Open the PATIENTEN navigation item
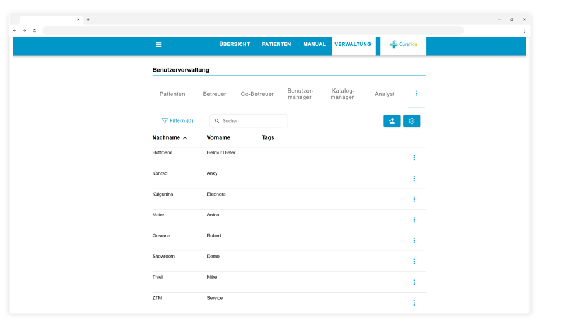Viewport: 564px width, 323px height. tap(276, 44)
